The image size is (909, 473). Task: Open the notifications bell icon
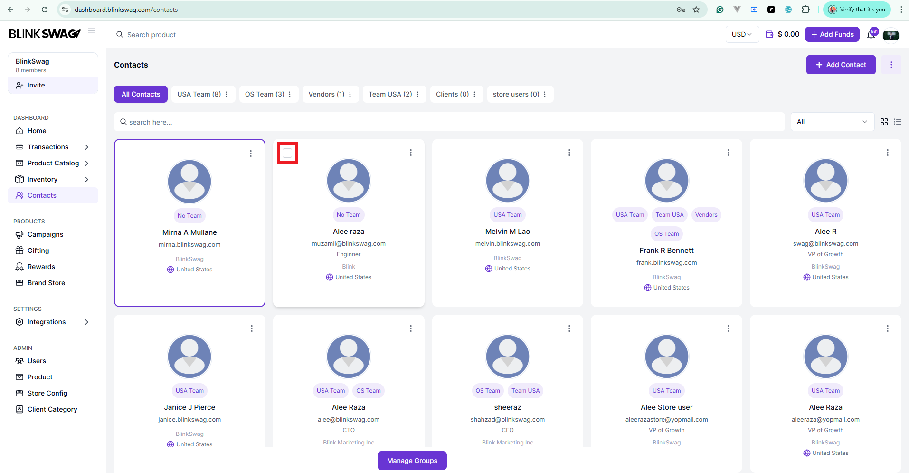coord(871,35)
